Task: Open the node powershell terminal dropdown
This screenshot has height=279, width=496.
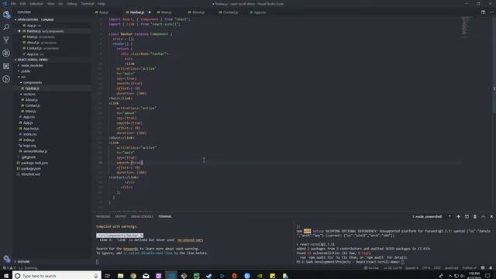Action: [x=432, y=217]
